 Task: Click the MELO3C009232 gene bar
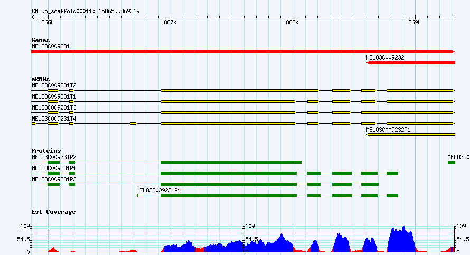point(411,63)
